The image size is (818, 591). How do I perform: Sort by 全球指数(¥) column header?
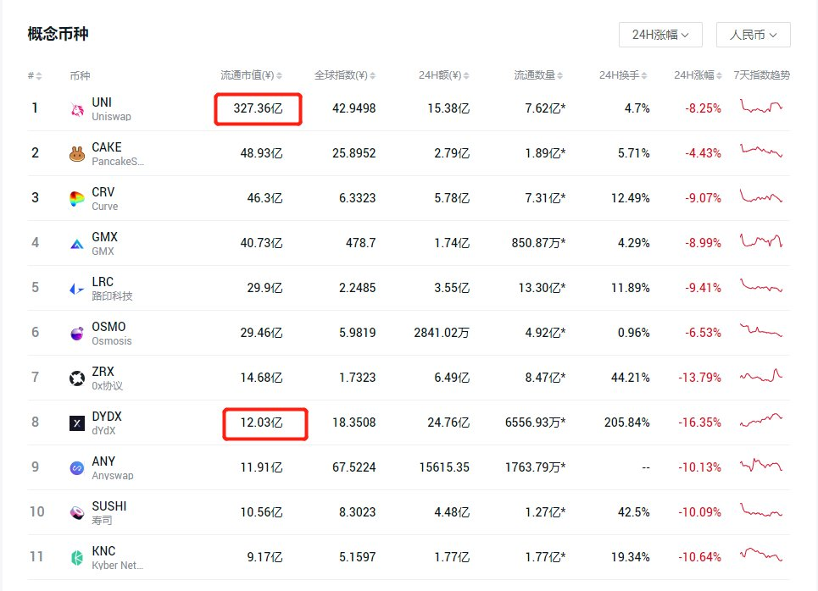pos(344,75)
